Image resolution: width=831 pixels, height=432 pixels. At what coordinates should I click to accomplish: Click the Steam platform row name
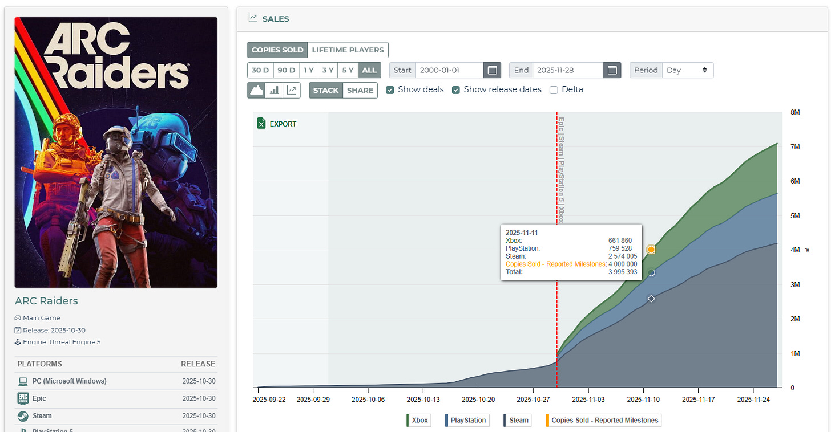tap(42, 415)
